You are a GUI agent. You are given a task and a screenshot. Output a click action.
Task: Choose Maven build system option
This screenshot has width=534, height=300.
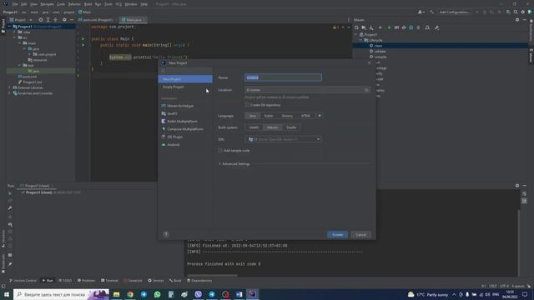[x=272, y=127]
